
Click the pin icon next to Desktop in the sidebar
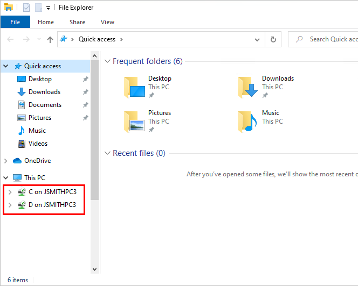tap(85, 79)
